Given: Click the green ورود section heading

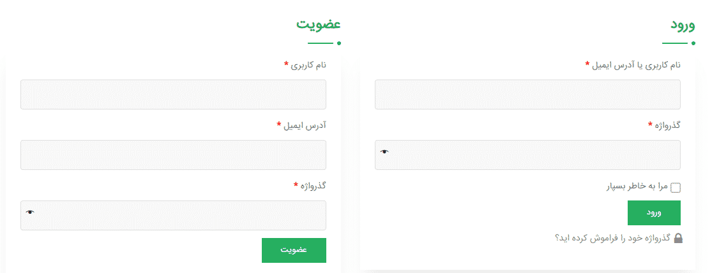Looking at the screenshot, I should (x=683, y=25).
